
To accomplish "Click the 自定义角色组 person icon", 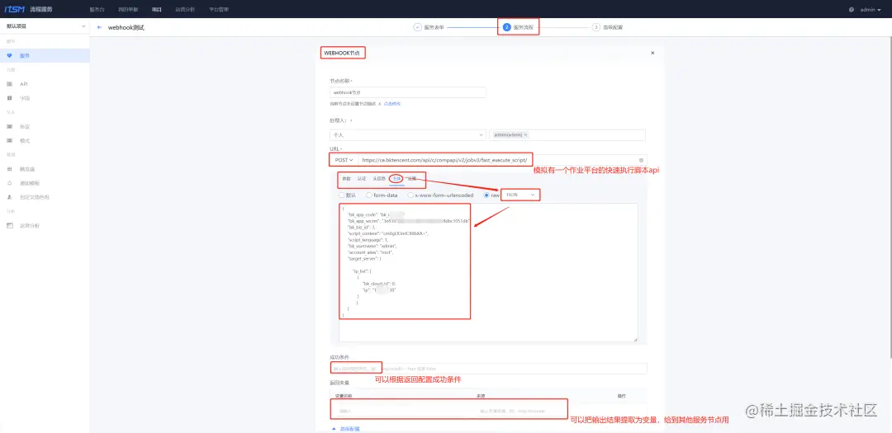I will point(10,197).
